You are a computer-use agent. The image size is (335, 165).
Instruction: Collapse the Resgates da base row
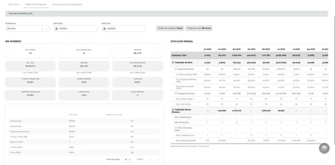tap(176, 93)
